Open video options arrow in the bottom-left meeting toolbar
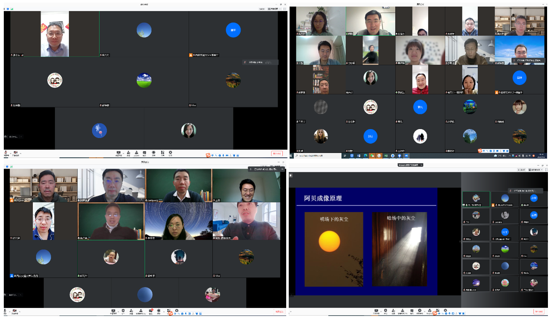The image size is (553, 321). pos(20,312)
